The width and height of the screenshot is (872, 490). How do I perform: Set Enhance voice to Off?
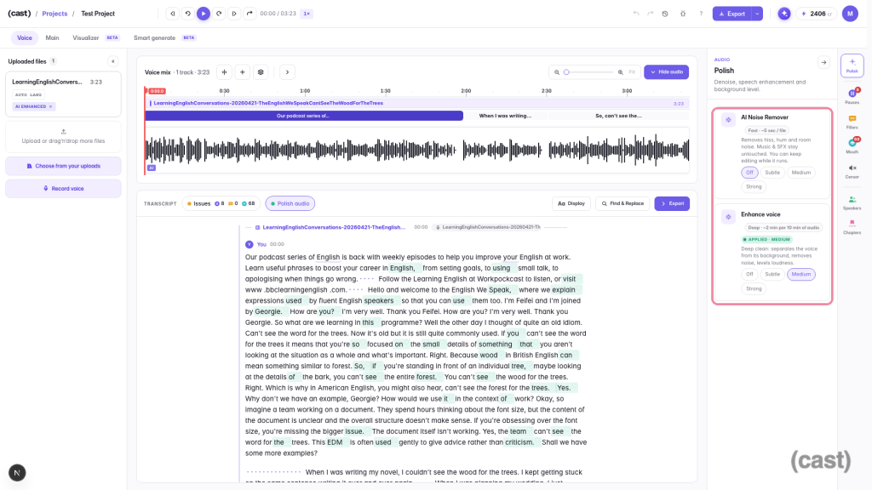749,274
